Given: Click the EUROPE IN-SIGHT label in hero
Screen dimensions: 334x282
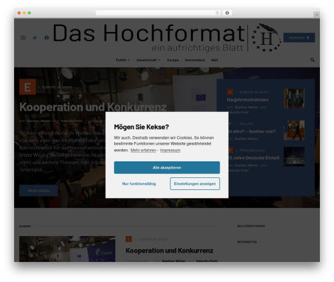Looking at the screenshot, I should (57, 87).
